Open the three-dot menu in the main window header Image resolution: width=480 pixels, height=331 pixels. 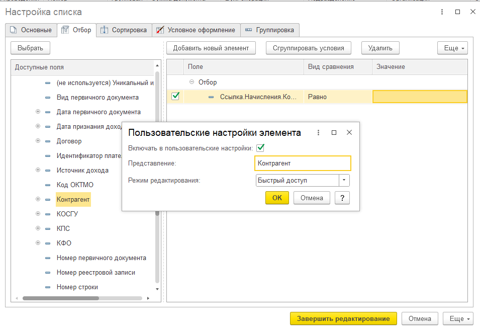tap(441, 12)
